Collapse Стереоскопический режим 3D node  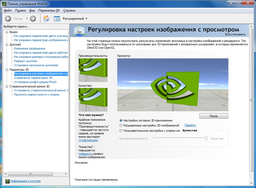coord(7,86)
